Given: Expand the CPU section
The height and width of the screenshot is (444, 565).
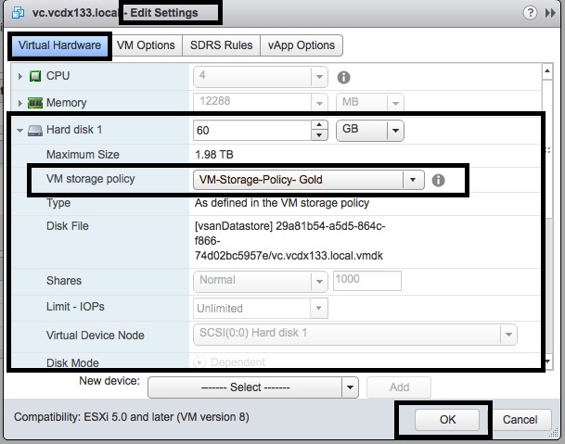Looking at the screenshot, I should point(20,77).
